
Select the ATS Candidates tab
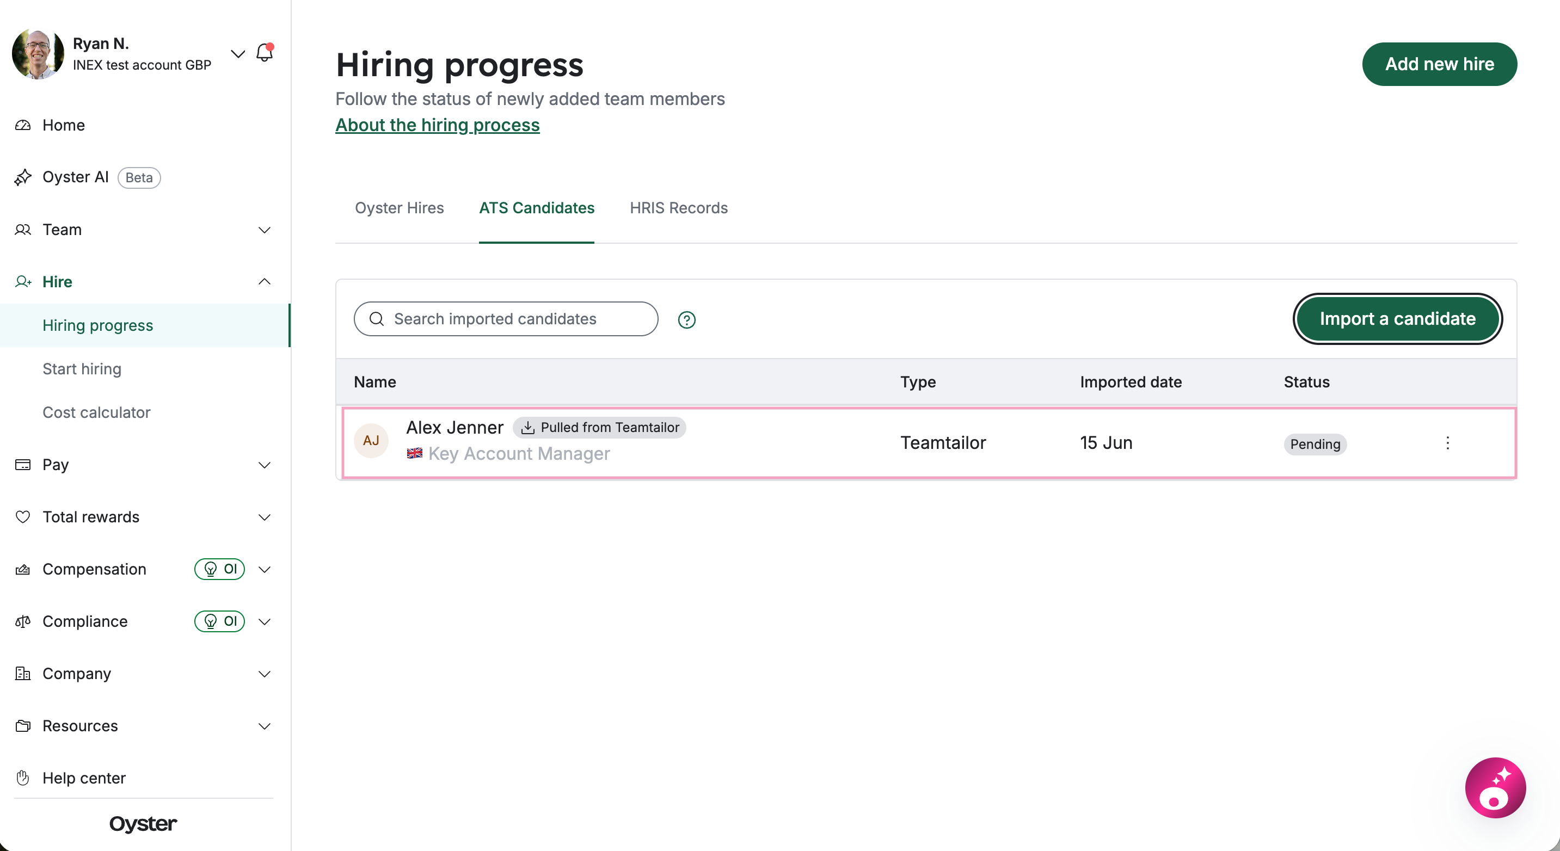tap(537, 208)
